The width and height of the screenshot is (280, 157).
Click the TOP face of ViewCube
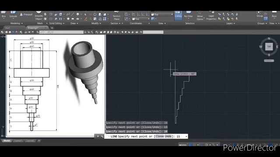(x=269, y=47)
